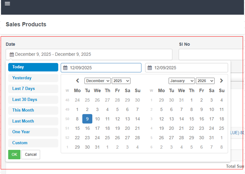245x174 pixels.
Task: Pick the Last 30 Days range
Action: tap(33, 100)
